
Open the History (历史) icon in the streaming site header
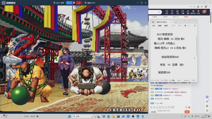[x=167, y=12]
